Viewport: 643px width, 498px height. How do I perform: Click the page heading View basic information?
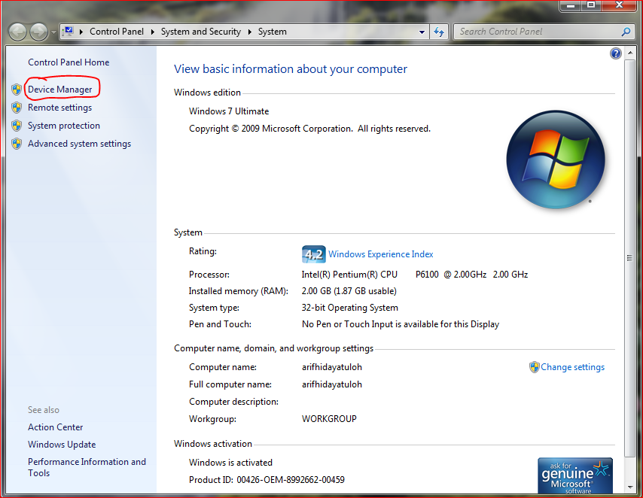(x=291, y=69)
